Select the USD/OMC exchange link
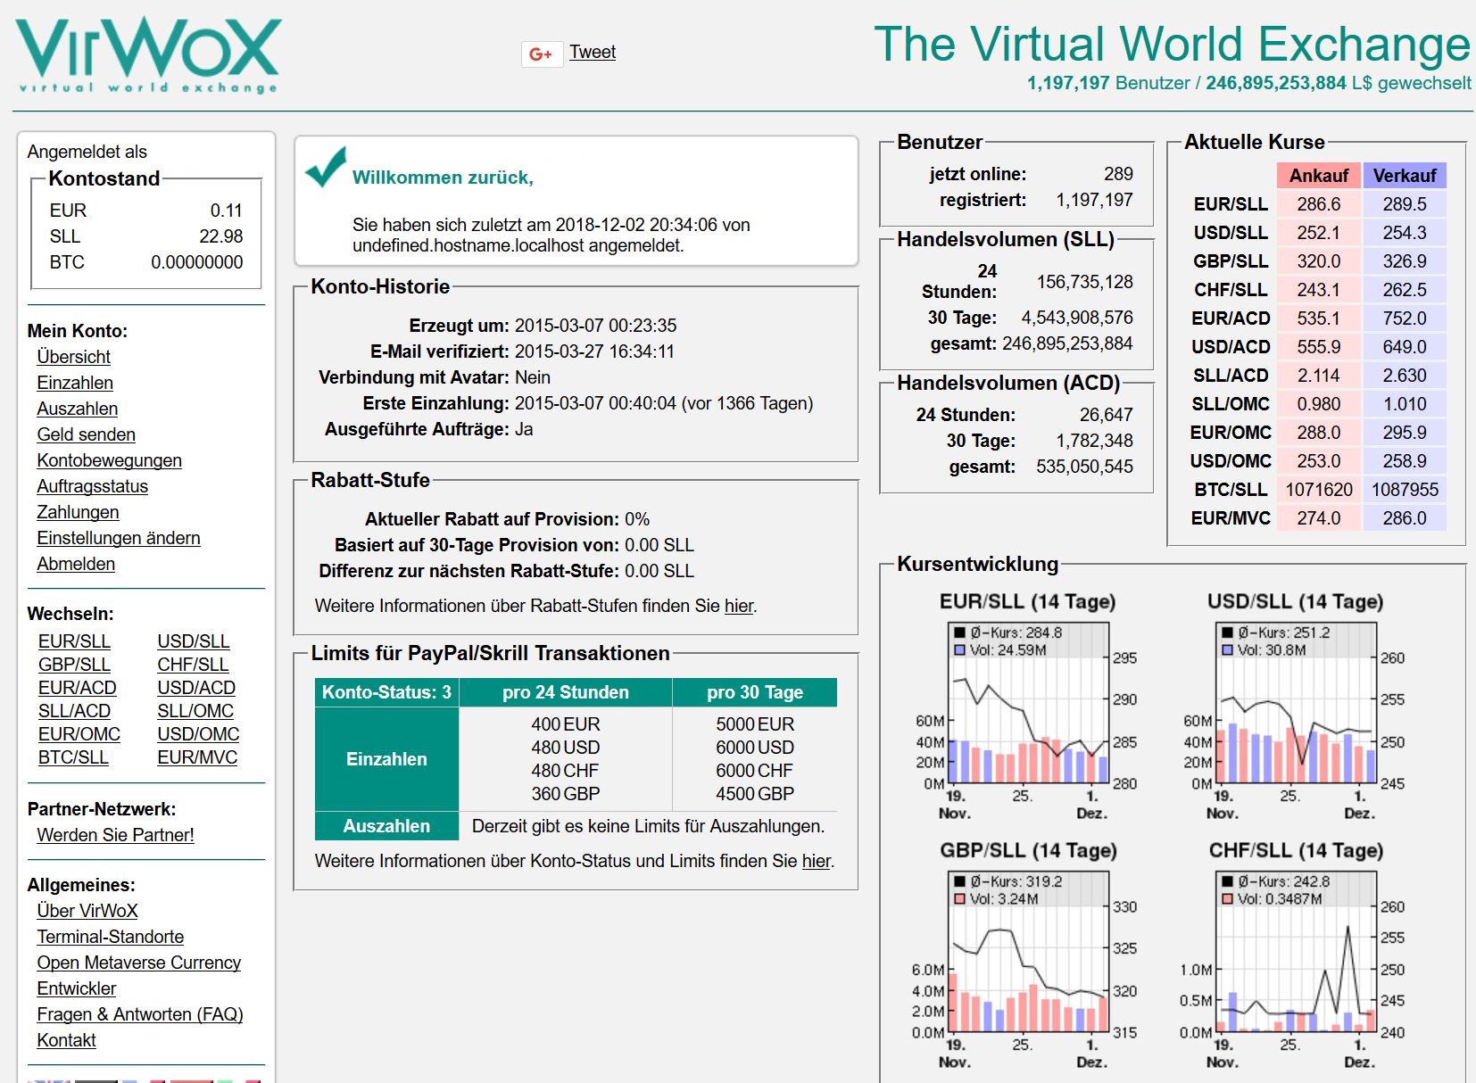 coord(198,734)
